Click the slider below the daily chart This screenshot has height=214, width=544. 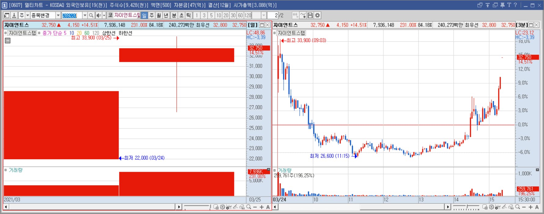[x=198, y=207]
